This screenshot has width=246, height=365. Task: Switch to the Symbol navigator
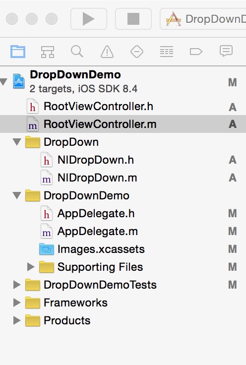(x=48, y=52)
